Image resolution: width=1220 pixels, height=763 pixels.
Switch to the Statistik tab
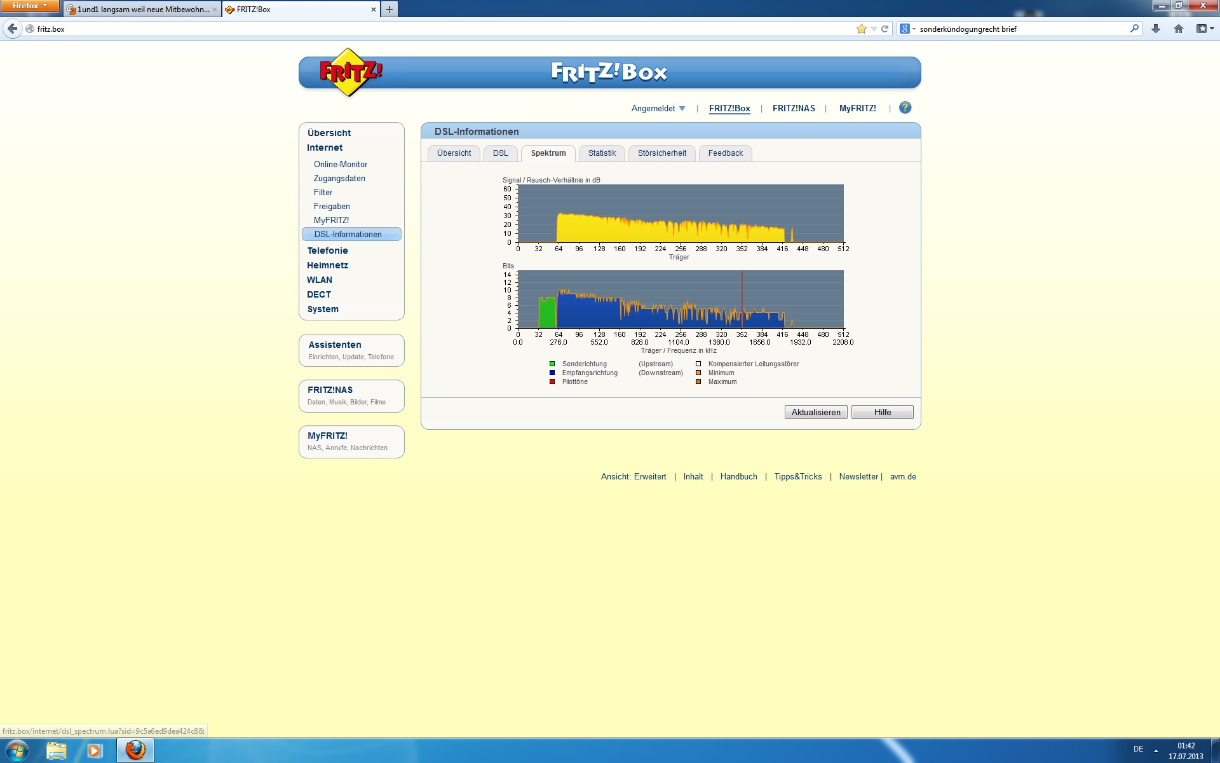coord(601,153)
